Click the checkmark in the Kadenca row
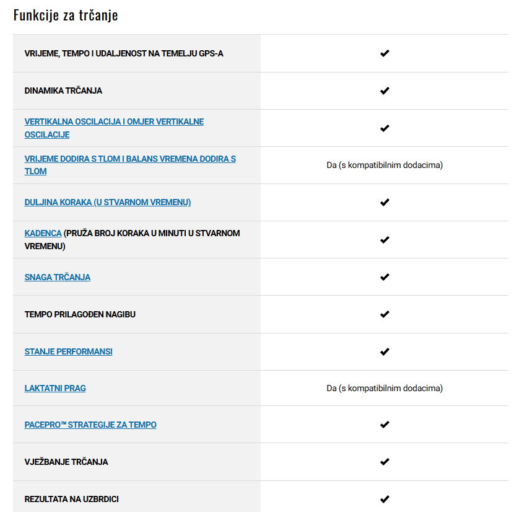This screenshot has height=512, width=522. click(385, 240)
